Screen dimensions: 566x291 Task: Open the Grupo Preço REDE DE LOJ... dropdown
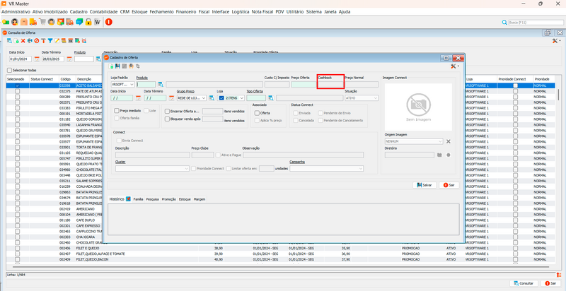pos(192,98)
